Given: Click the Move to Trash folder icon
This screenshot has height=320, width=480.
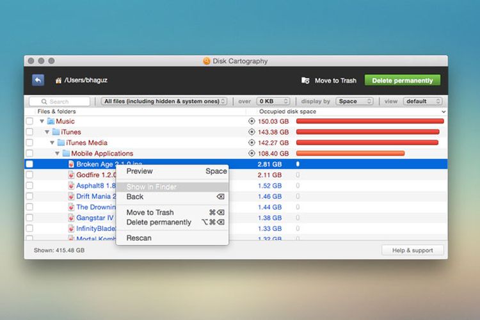Looking at the screenshot, I should coord(305,80).
